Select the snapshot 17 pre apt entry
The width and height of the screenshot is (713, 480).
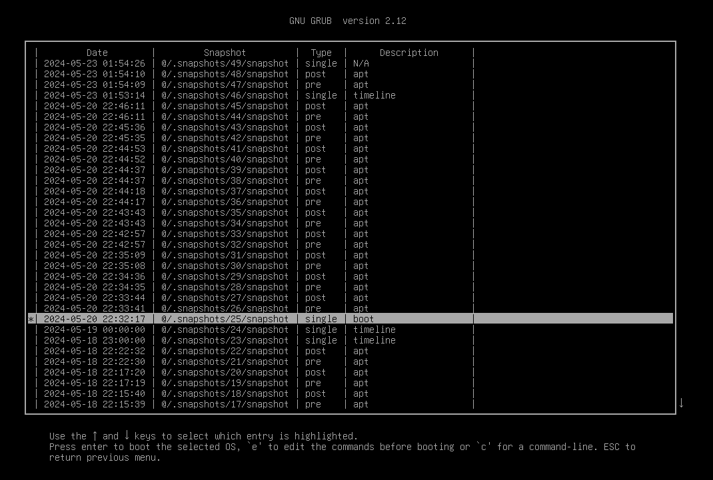pos(225,404)
